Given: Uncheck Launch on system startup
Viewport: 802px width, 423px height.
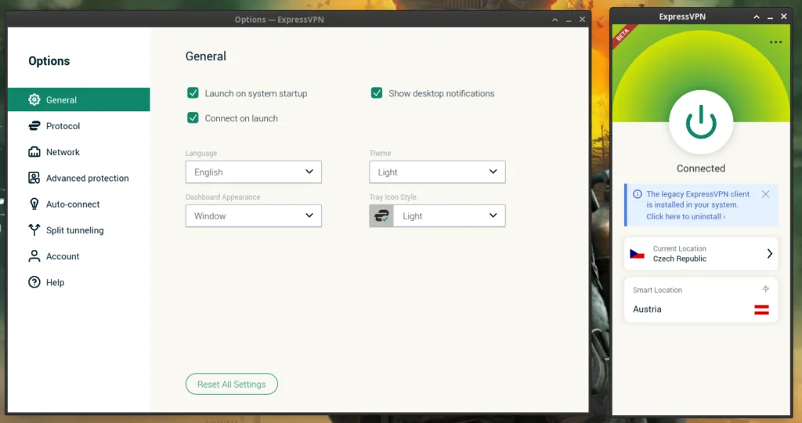Looking at the screenshot, I should 193,93.
